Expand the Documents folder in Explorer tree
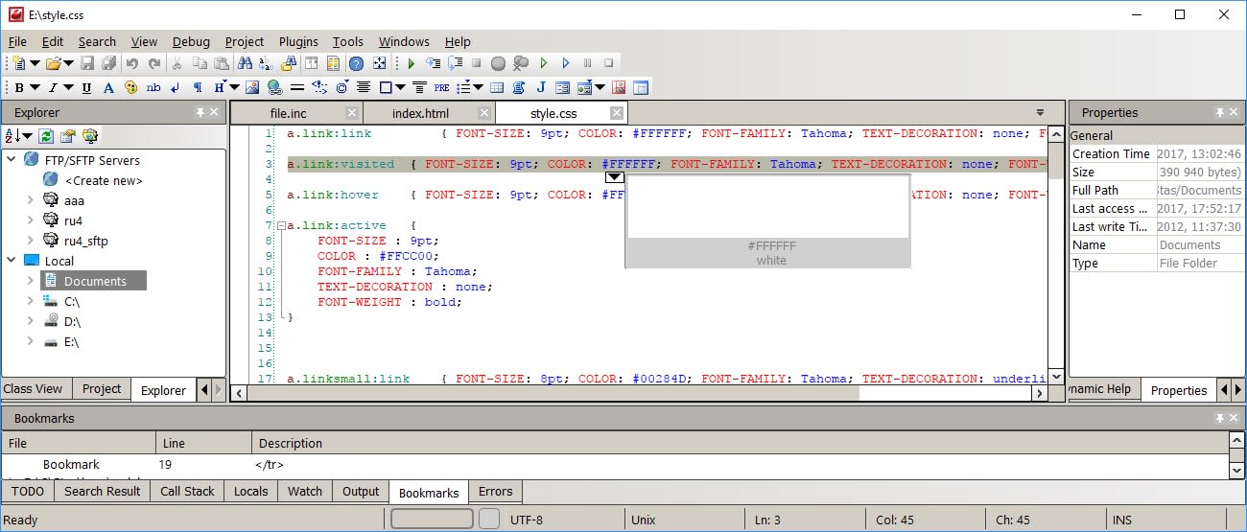This screenshot has width=1247, height=532. (x=30, y=281)
